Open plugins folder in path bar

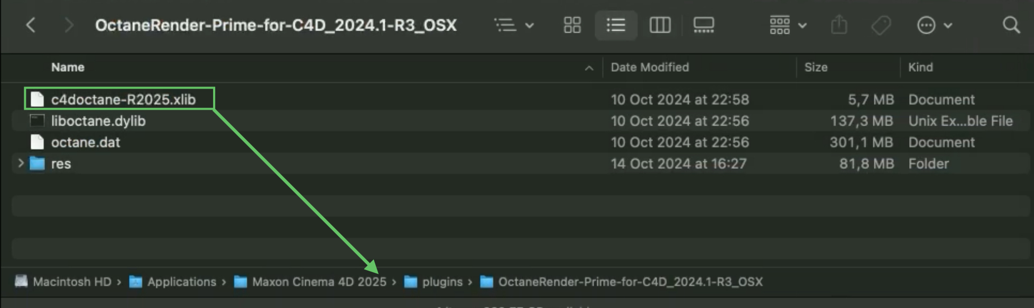click(x=442, y=282)
